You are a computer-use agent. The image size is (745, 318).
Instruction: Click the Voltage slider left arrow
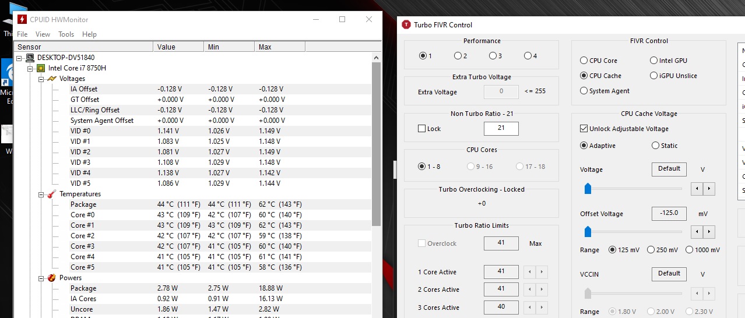click(x=697, y=189)
